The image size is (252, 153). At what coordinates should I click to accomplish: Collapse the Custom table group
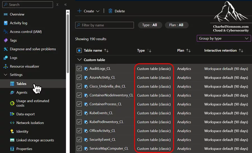(x=80, y=60)
